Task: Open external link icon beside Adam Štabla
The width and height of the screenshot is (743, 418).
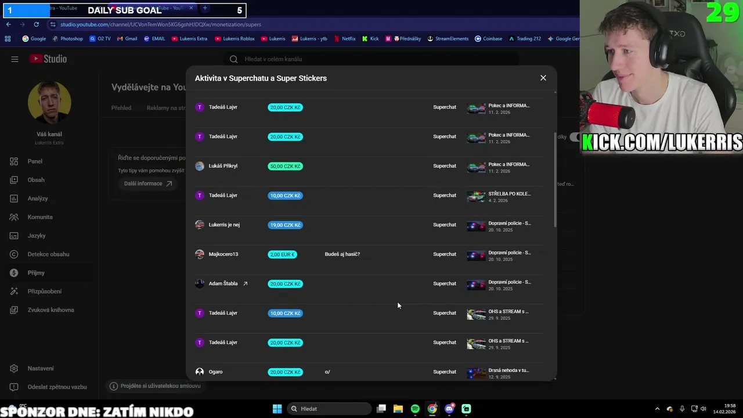Action: [x=245, y=283]
